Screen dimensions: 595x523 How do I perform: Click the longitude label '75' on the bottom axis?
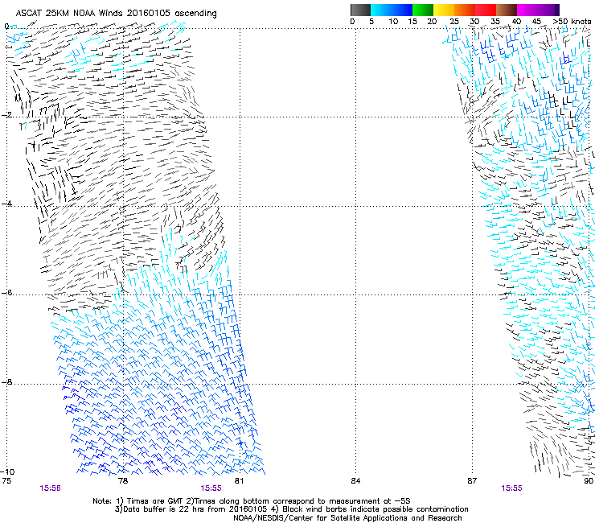click(6, 481)
